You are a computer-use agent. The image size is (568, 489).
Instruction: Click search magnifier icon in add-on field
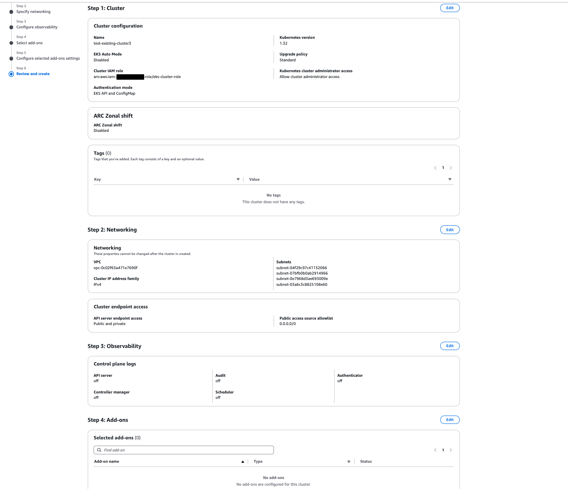(x=99, y=450)
